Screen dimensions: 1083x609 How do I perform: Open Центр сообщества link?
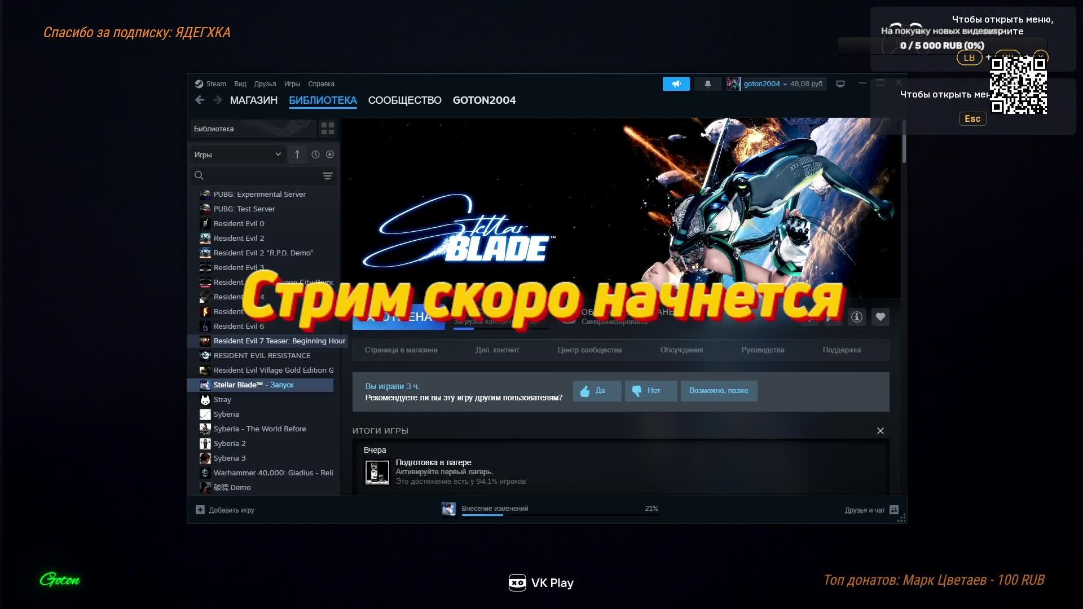point(589,350)
